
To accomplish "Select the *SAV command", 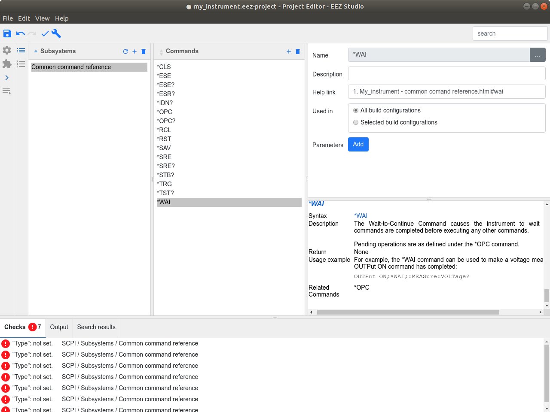I will [229, 148].
